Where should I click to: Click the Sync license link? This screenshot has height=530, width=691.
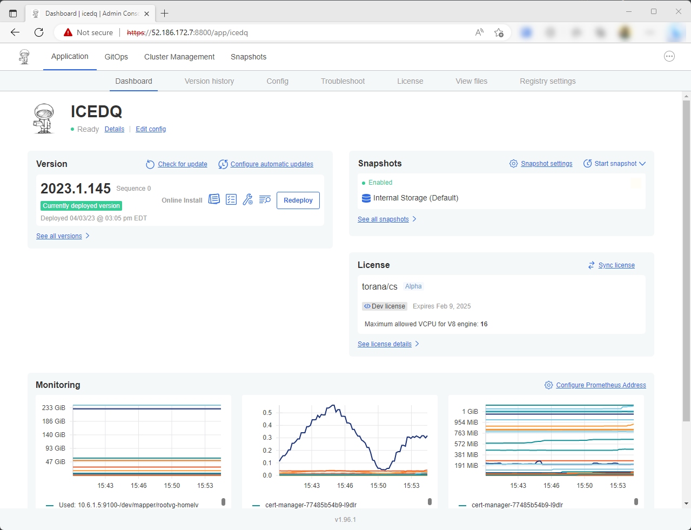(x=616, y=265)
